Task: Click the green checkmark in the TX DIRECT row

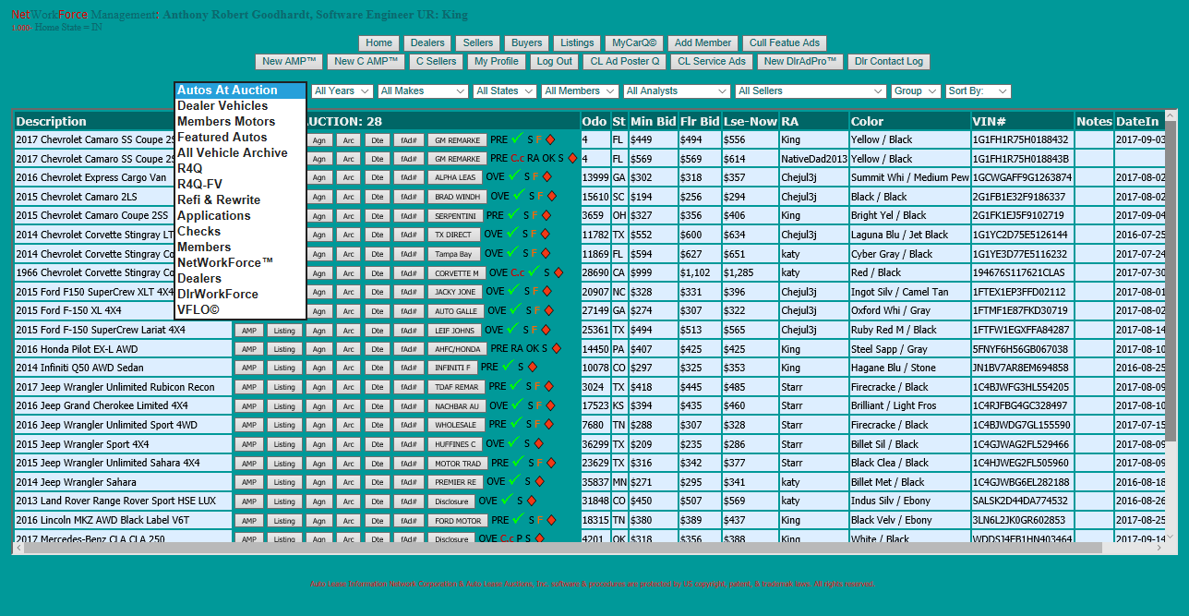Action: tap(515, 234)
